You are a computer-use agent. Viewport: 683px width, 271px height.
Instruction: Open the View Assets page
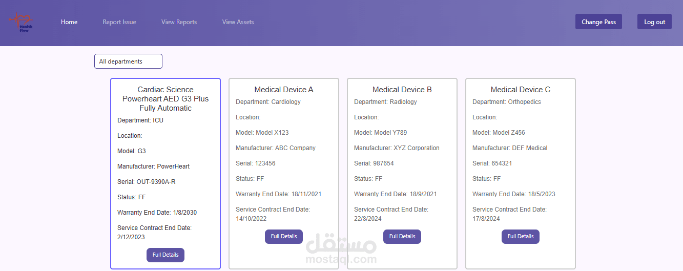(238, 22)
